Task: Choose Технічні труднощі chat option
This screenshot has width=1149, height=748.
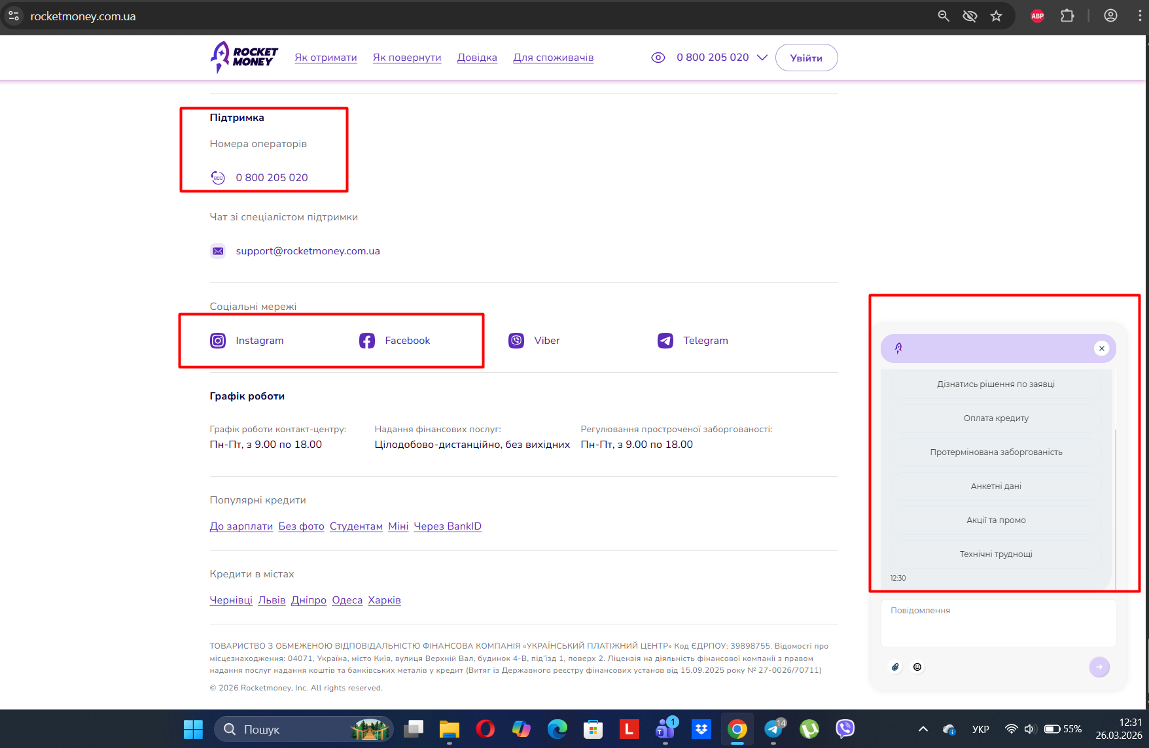Action: point(996,554)
